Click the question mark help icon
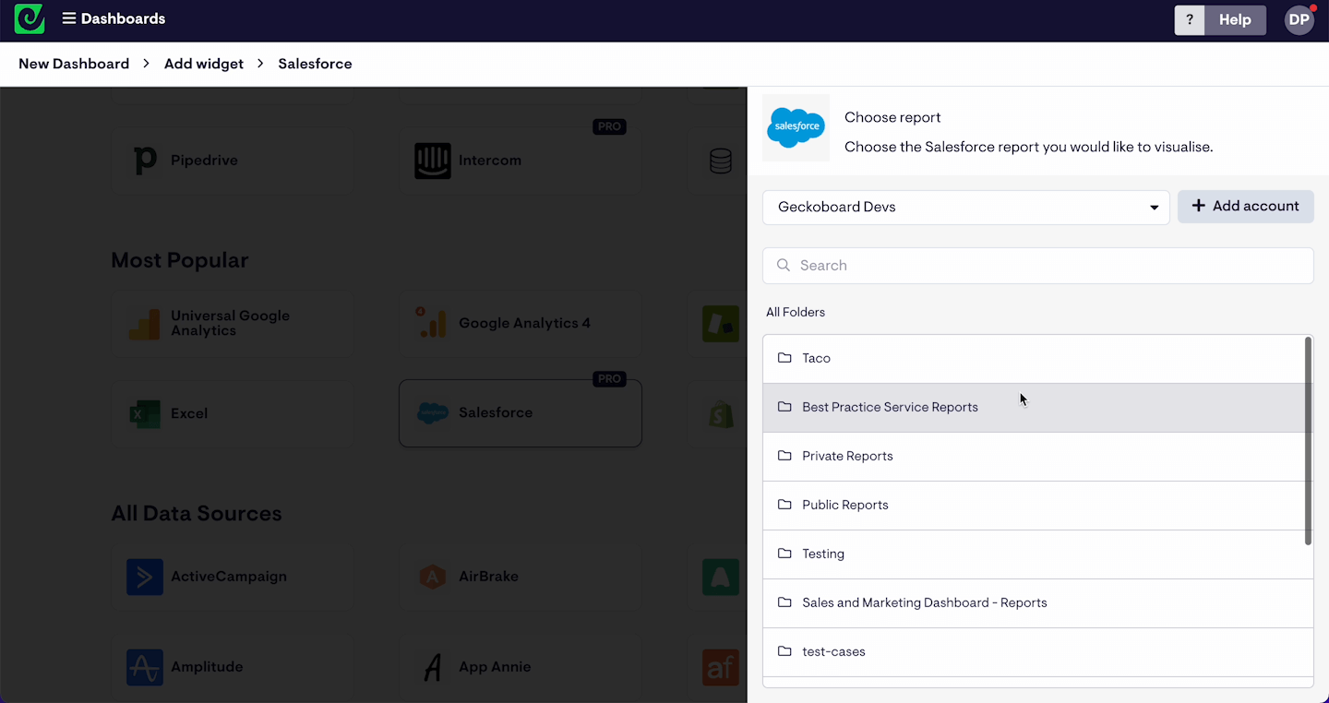Screen dimensions: 1329x703 (x=1190, y=19)
